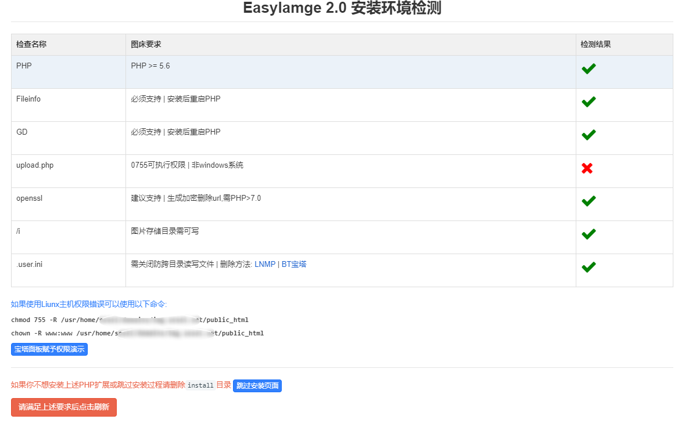Open the BT宝塔 deletion method link

(x=294, y=264)
